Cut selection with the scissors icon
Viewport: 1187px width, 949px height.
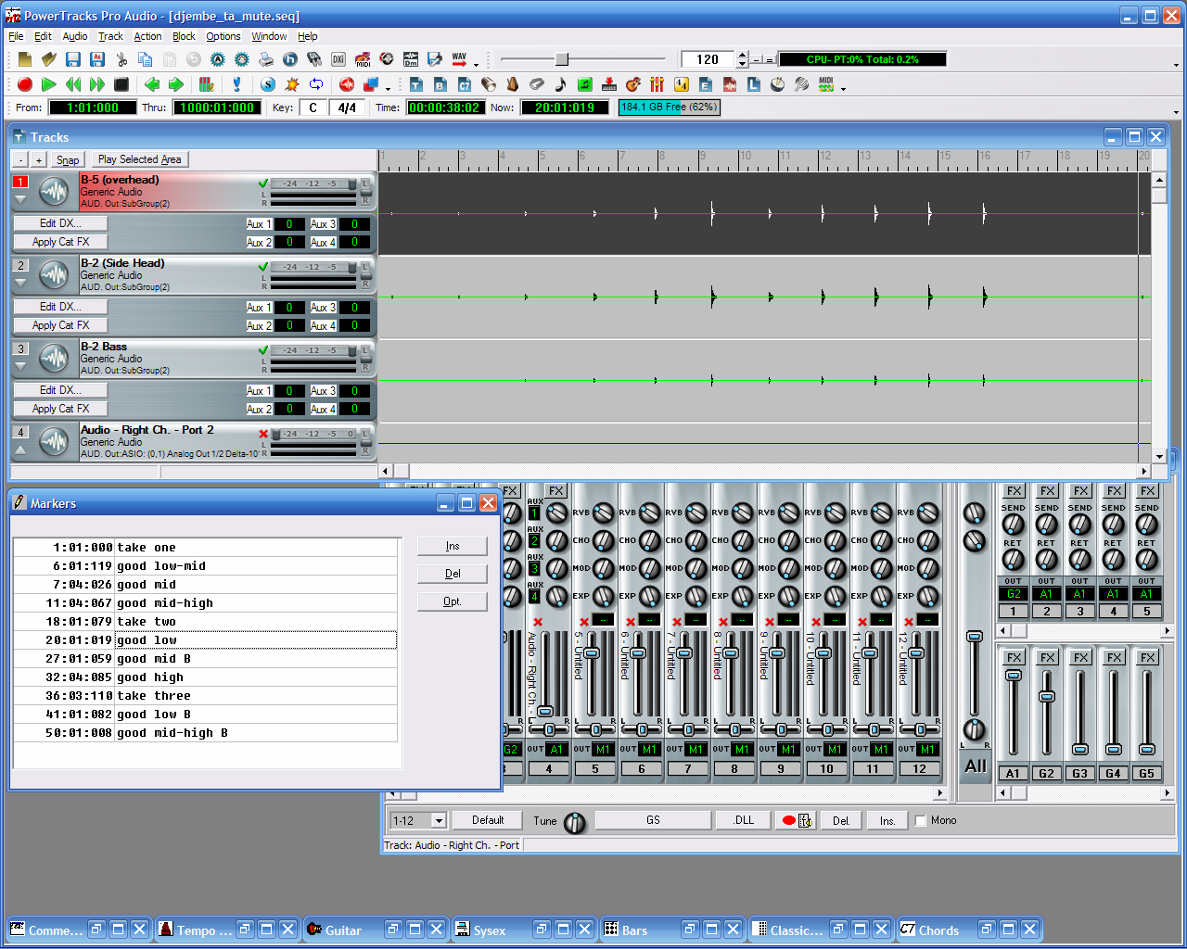[x=121, y=59]
